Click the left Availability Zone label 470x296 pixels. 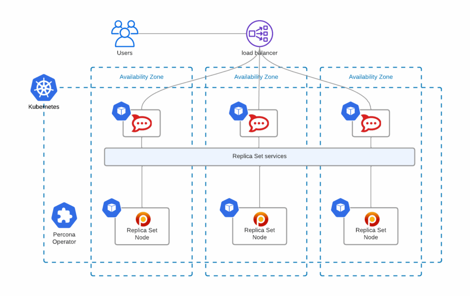point(141,77)
